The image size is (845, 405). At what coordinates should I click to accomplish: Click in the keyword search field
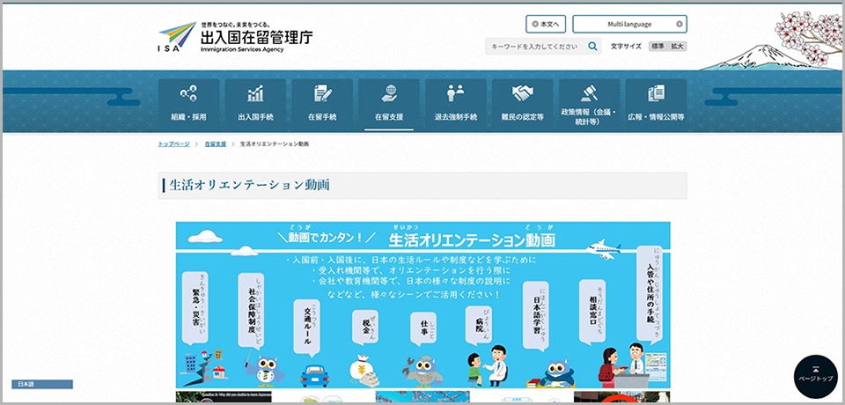click(534, 47)
